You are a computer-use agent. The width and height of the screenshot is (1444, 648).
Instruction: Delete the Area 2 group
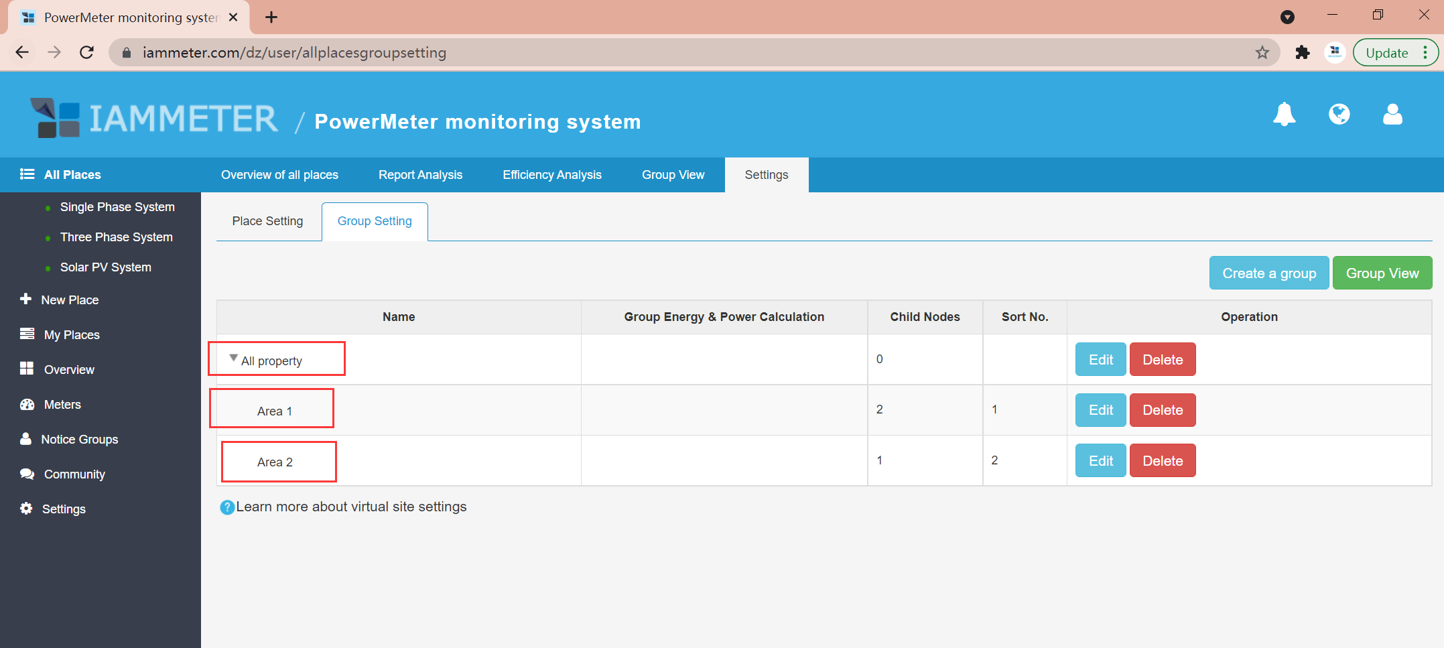[1162, 461]
